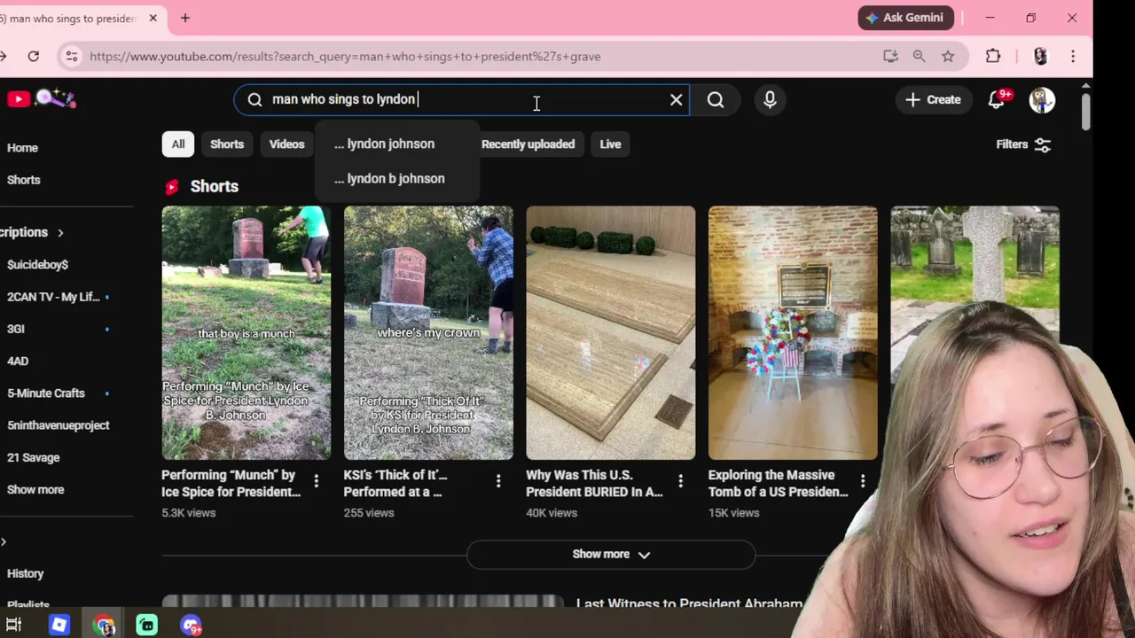Open options for 'Exploring the Massive Tomb' short
Image resolution: width=1135 pixels, height=638 pixels.
pyautogui.click(x=862, y=481)
